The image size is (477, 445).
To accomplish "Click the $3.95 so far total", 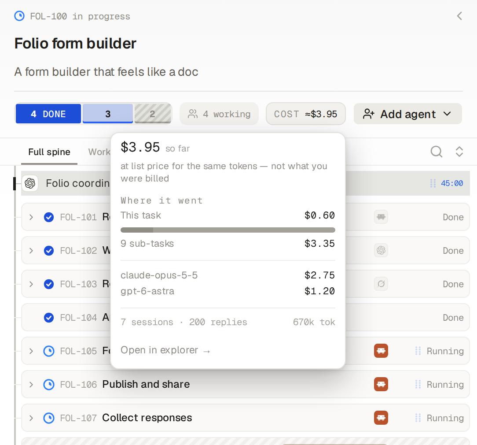I will [155, 148].
